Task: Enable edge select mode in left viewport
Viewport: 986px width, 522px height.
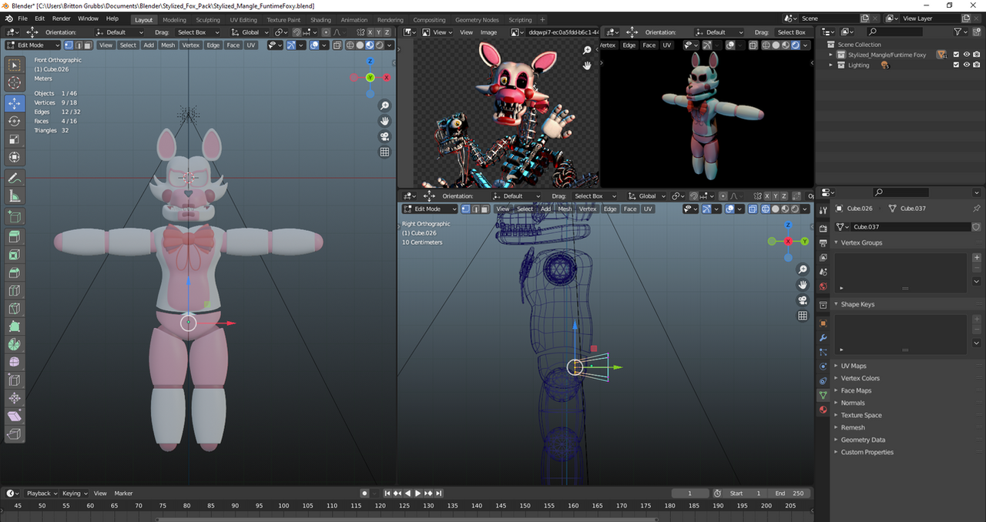Action: pos(78,45)
